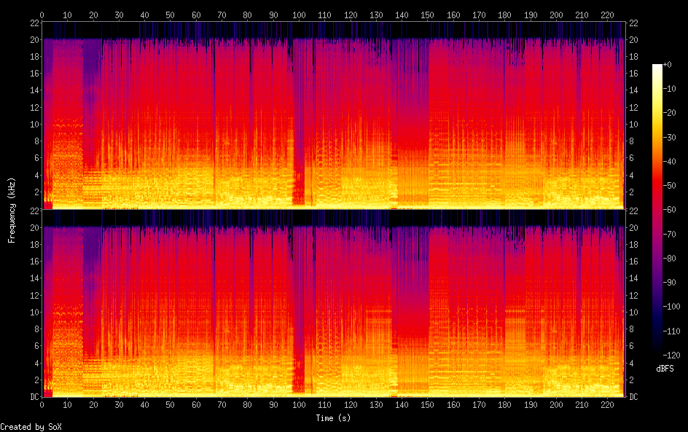
Task: Click the "Created by SoX" caption
Action: [x=31, y=427]
